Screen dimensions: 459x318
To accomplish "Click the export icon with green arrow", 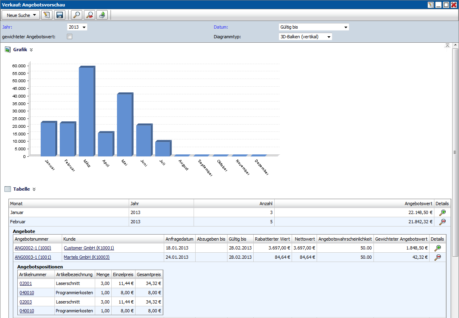I will pos(102,15).
